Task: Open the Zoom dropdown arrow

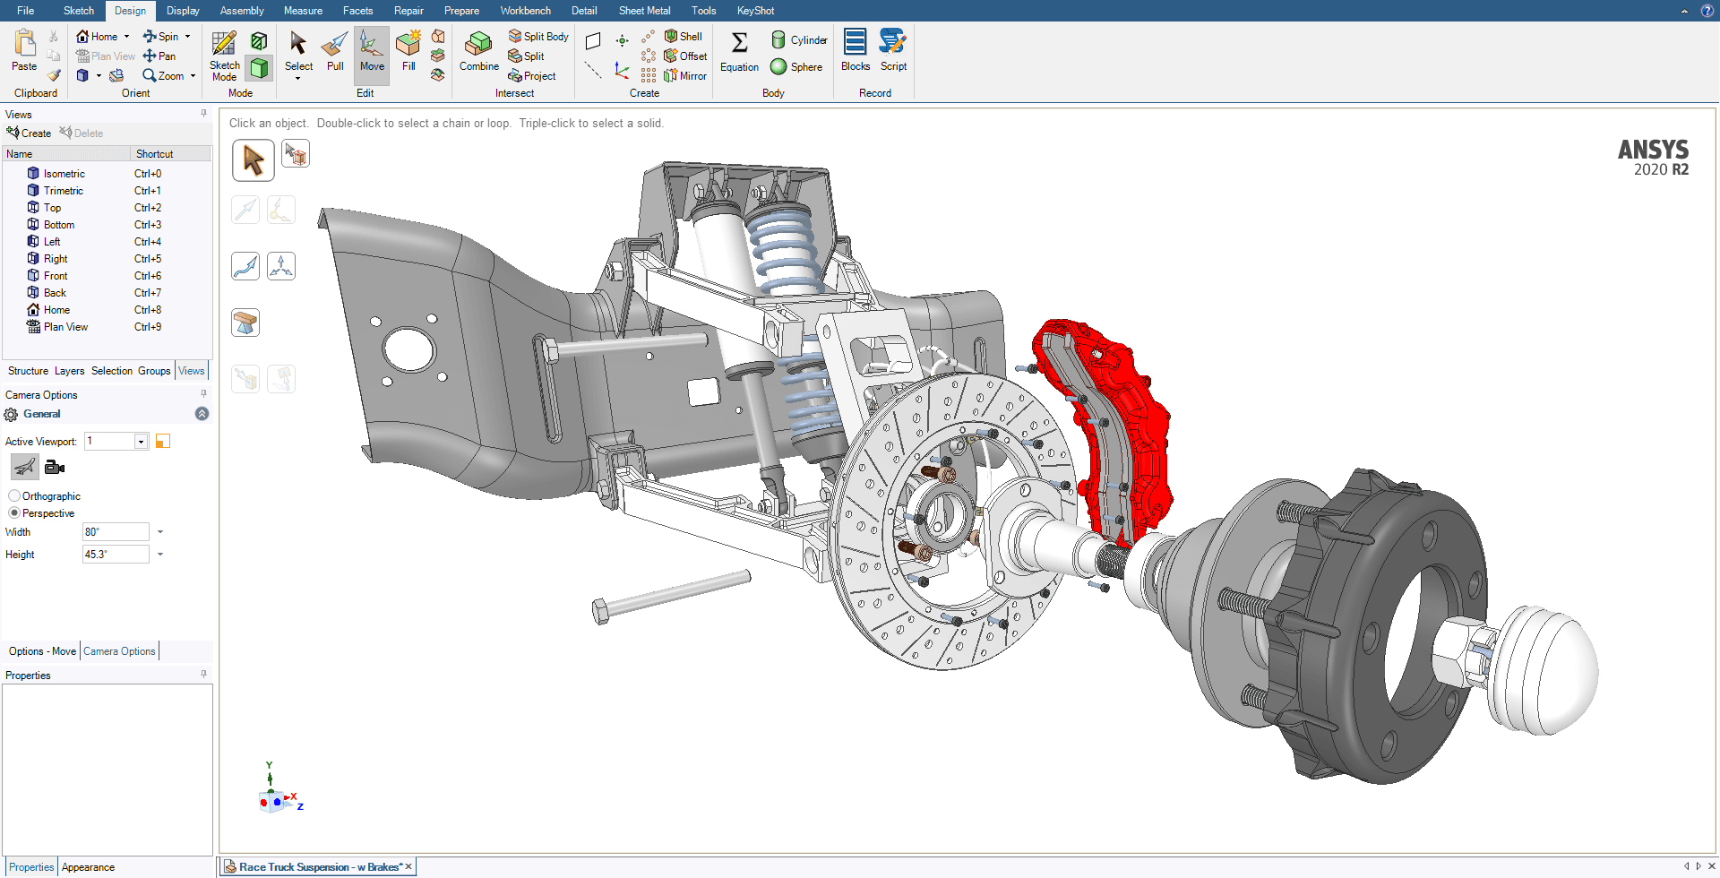Action: point(191,75)
